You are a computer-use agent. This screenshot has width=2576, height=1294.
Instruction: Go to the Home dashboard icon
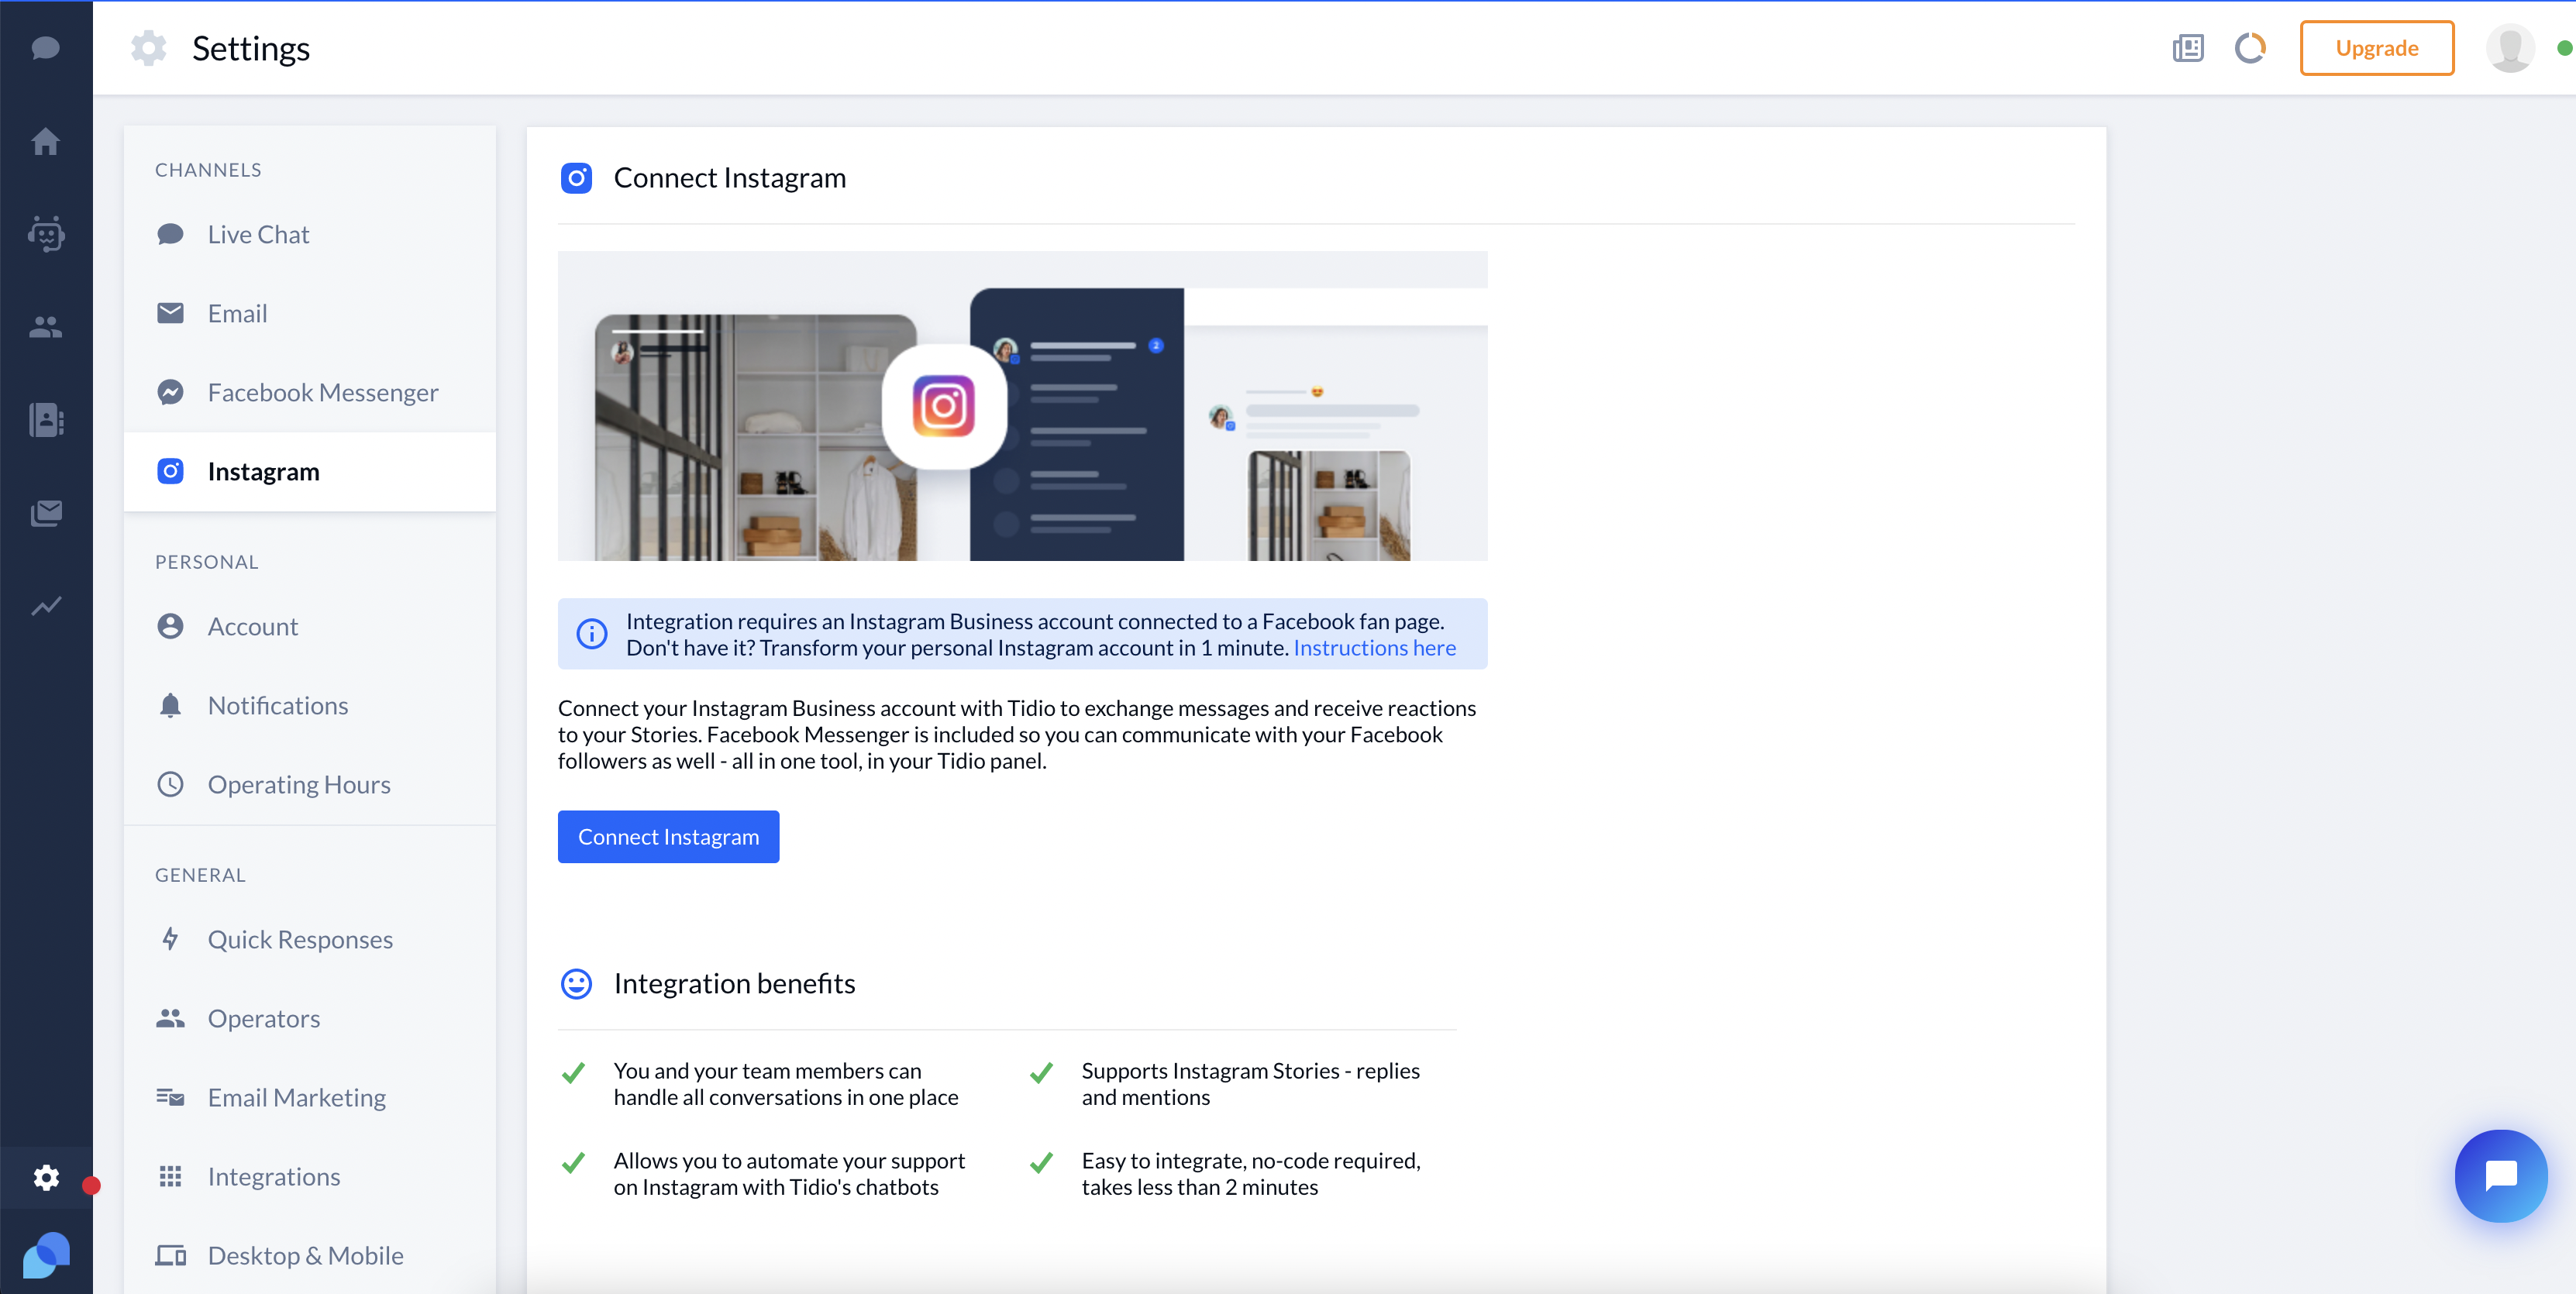46,141
